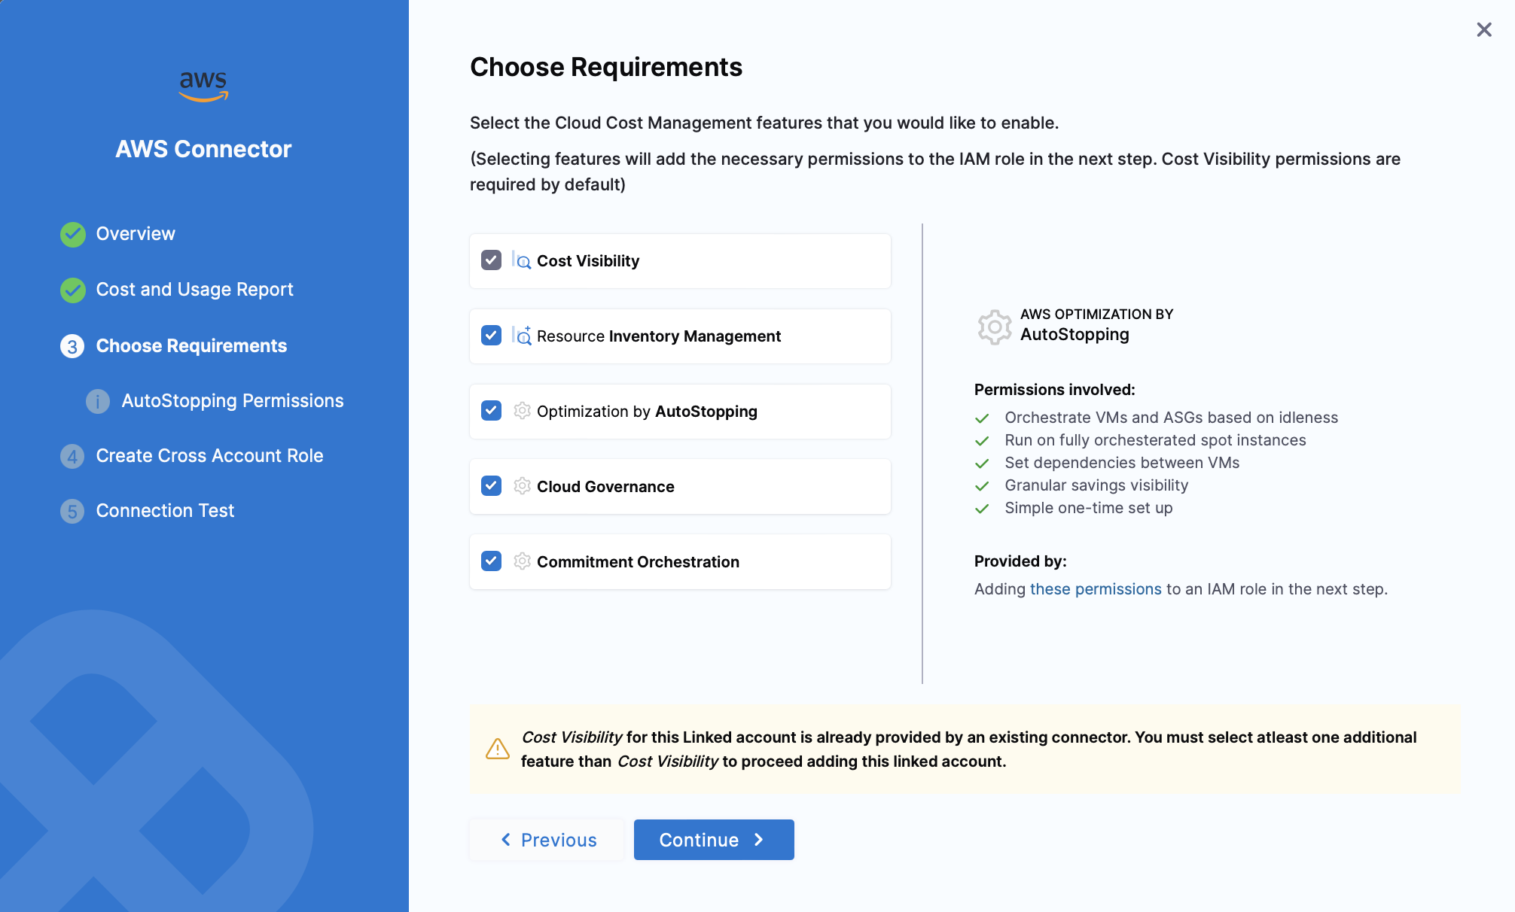This screenshot has height=912, width=1515.
Task: Click the Cloud Governance gear icon
Action: 522,486
